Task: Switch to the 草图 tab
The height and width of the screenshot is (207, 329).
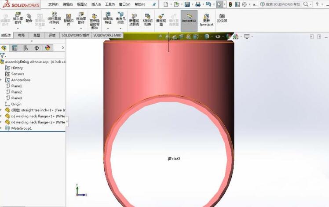Action: (x=37, y=35)
